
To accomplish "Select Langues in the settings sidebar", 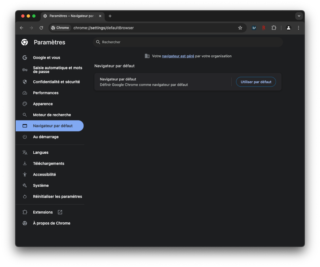I will point(41,152).
